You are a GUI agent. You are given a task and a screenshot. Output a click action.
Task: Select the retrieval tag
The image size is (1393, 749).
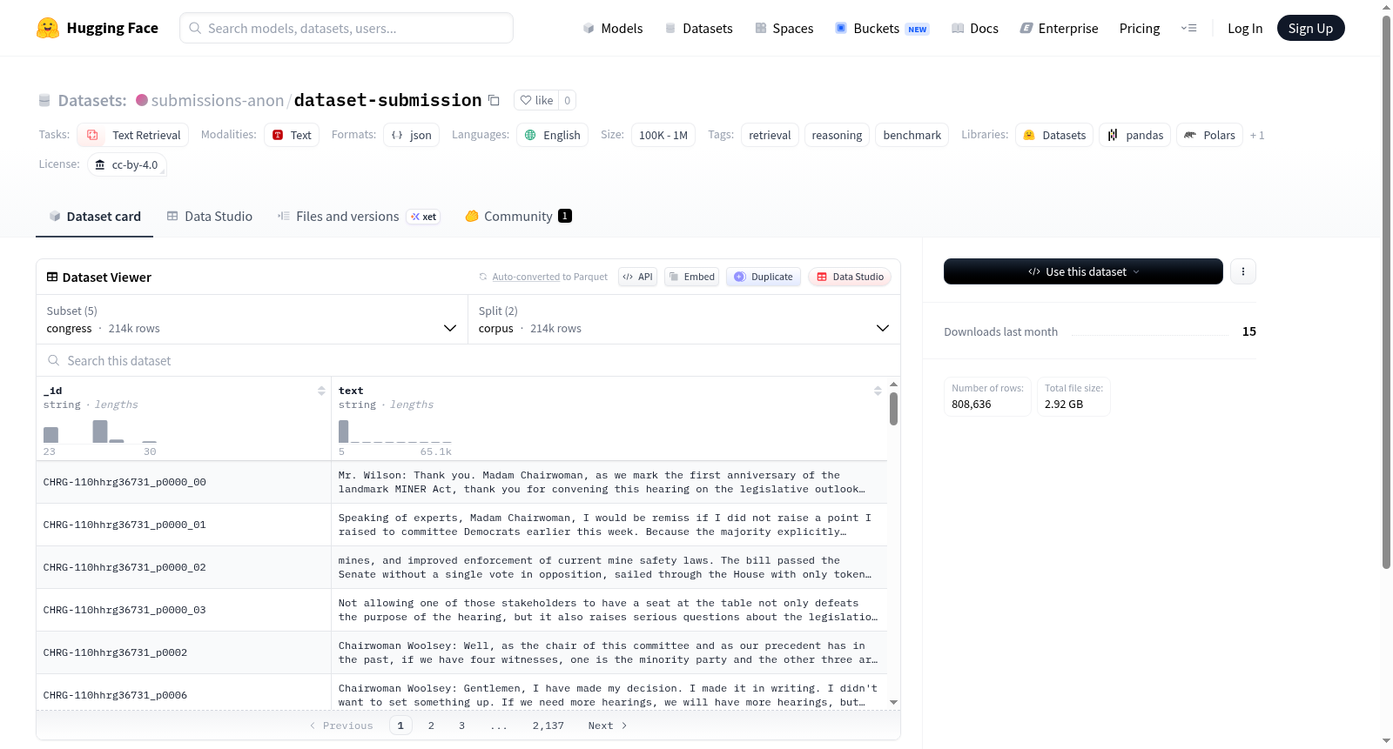click(x=770, y=135)
